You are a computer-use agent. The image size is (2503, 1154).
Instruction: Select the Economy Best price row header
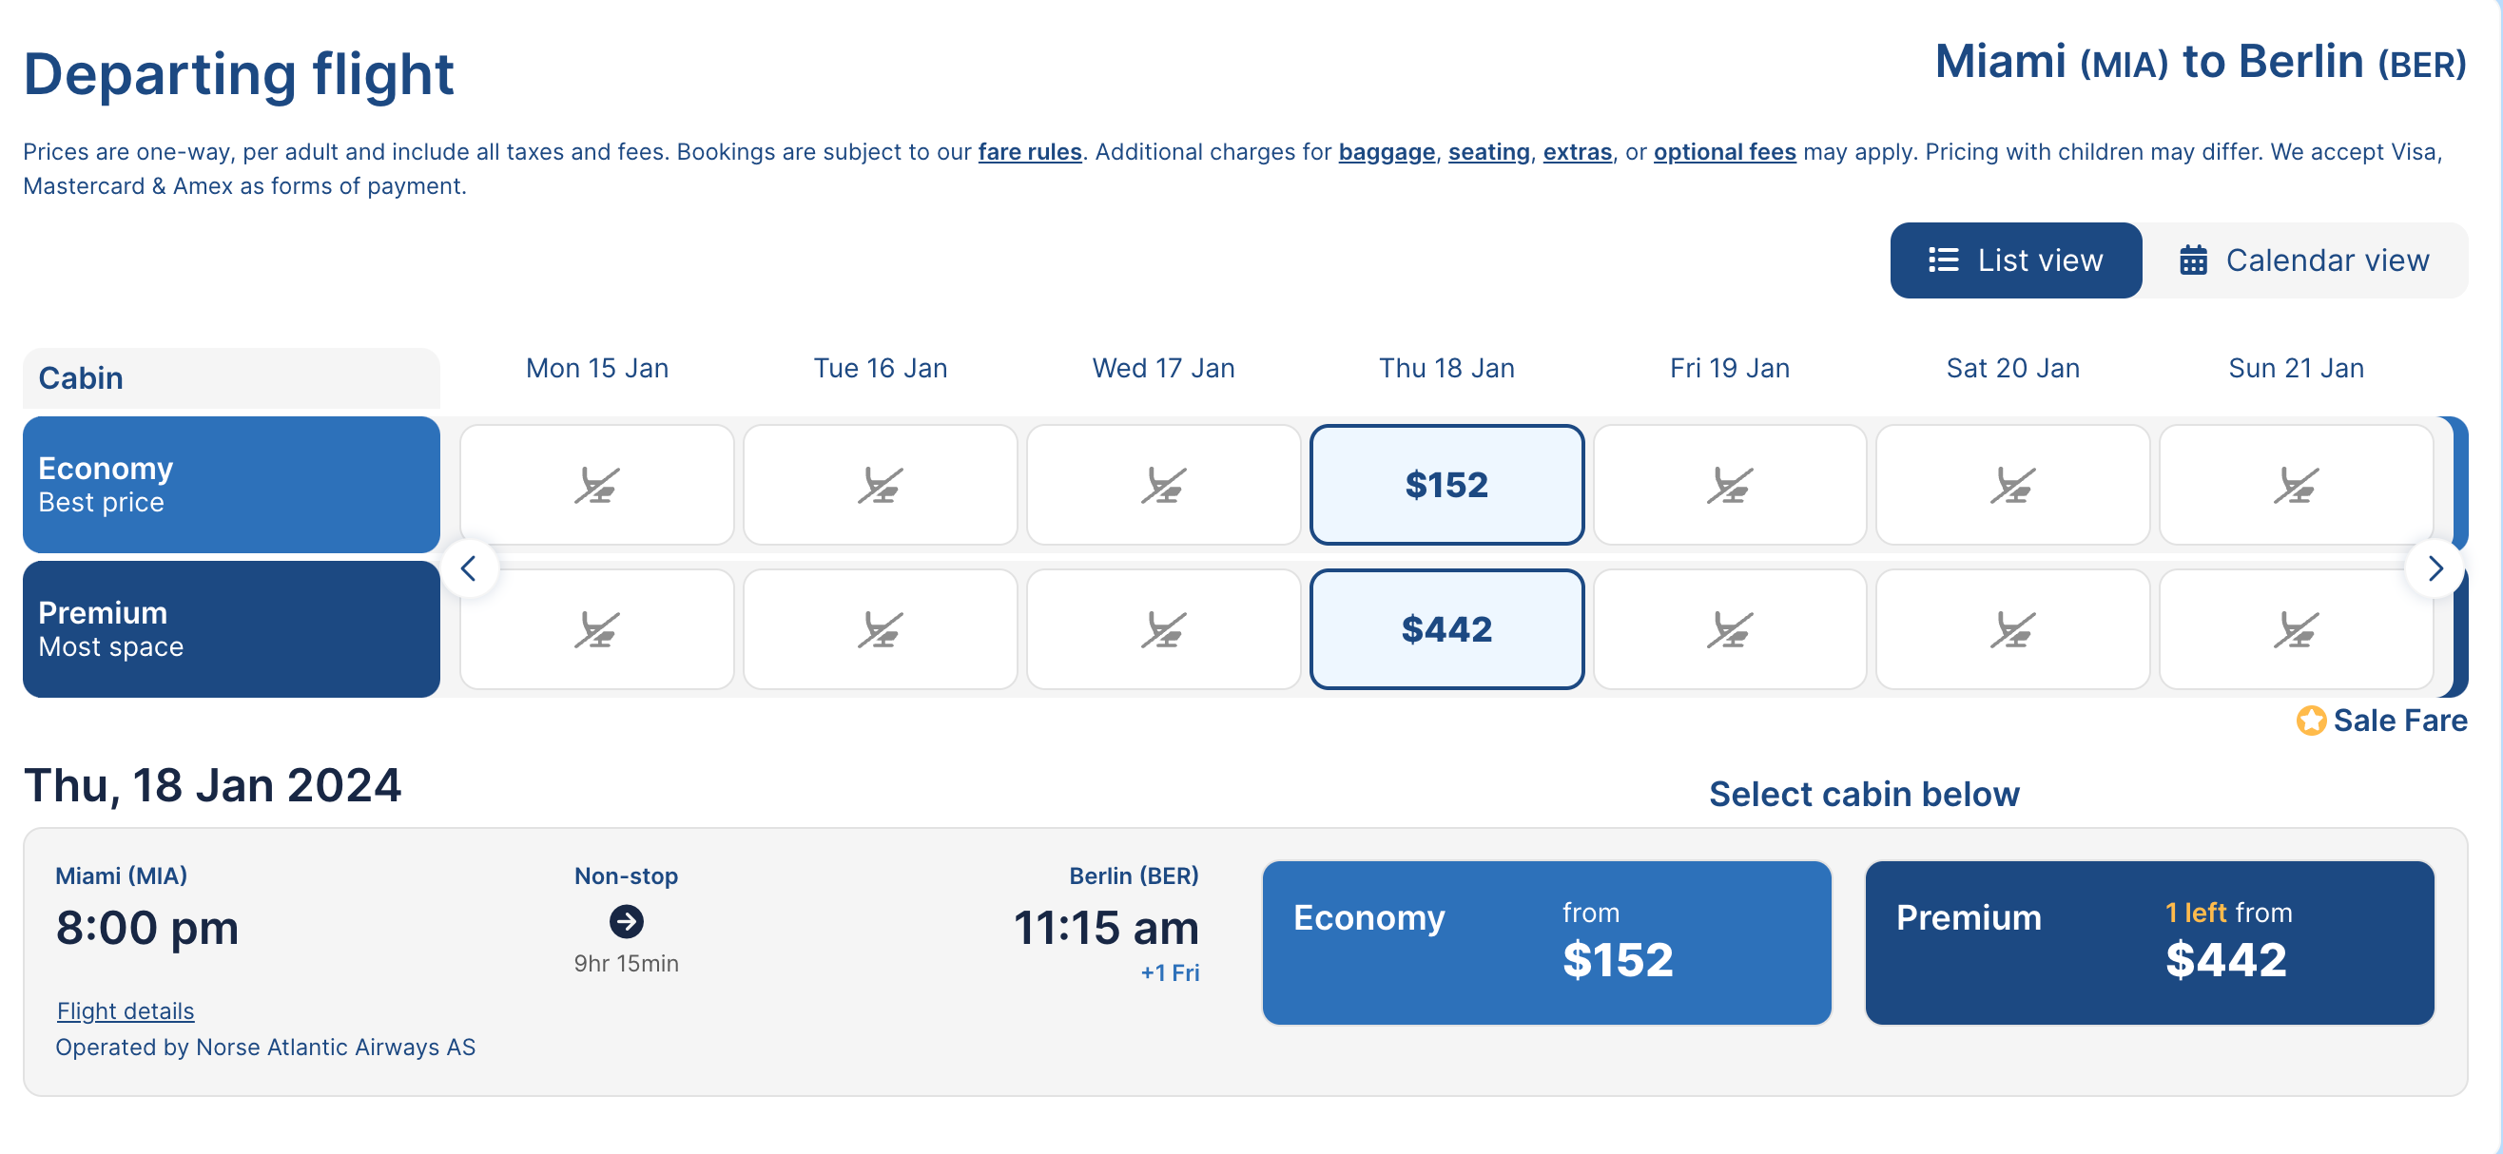(x=231, y=485)
